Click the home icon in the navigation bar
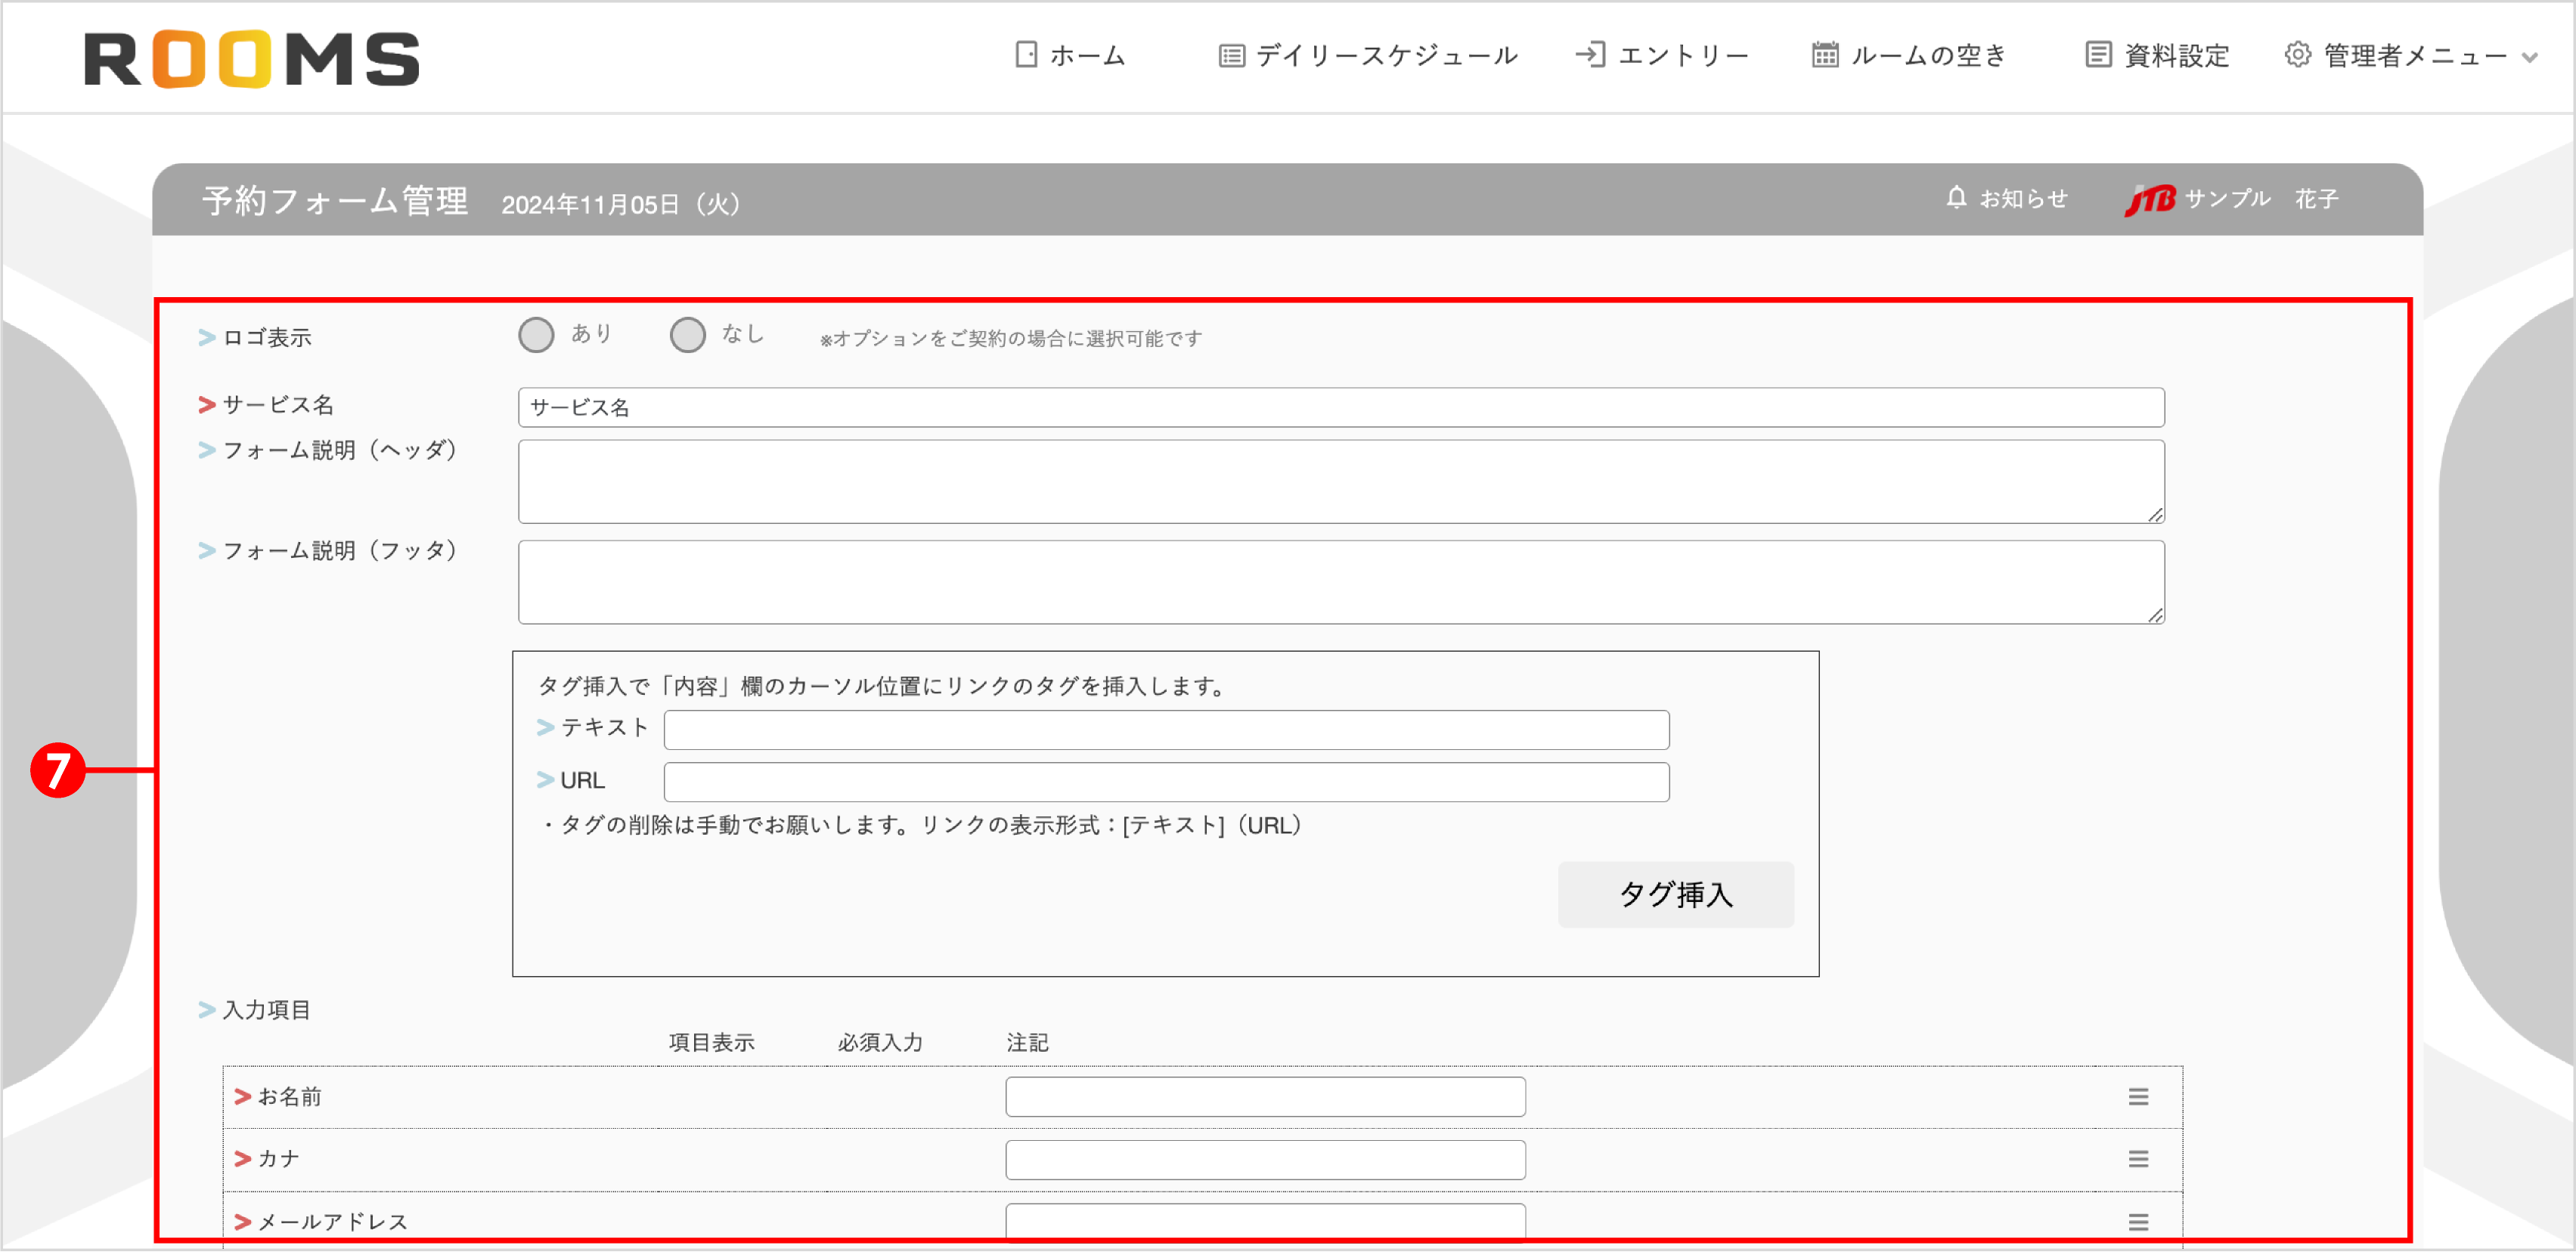This screenshot has height=1252, width=2576. coord(1025,55)
